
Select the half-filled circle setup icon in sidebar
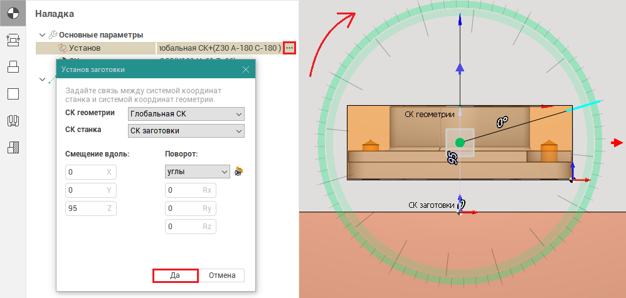click(13, 13)
